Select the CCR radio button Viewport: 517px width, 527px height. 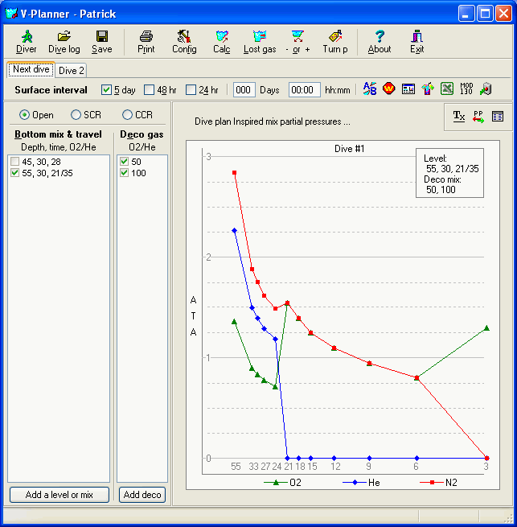pos(127,115)
